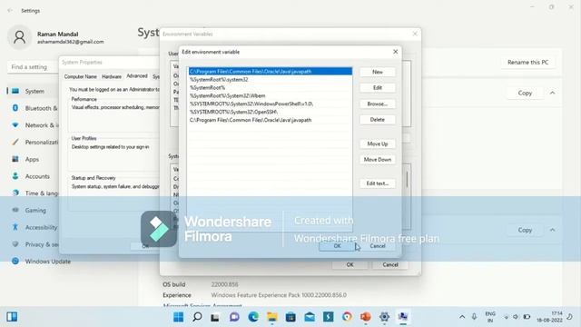Click the lower Copy button in Settings
The height and width of the screenshot is (327, 581).
(525, 230)
